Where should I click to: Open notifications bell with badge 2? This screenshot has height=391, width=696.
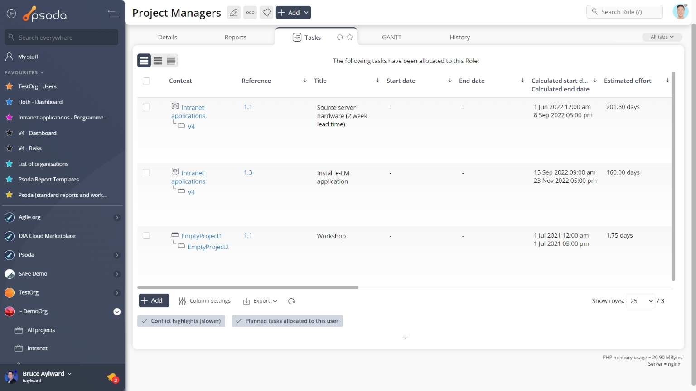coord(112,377)
